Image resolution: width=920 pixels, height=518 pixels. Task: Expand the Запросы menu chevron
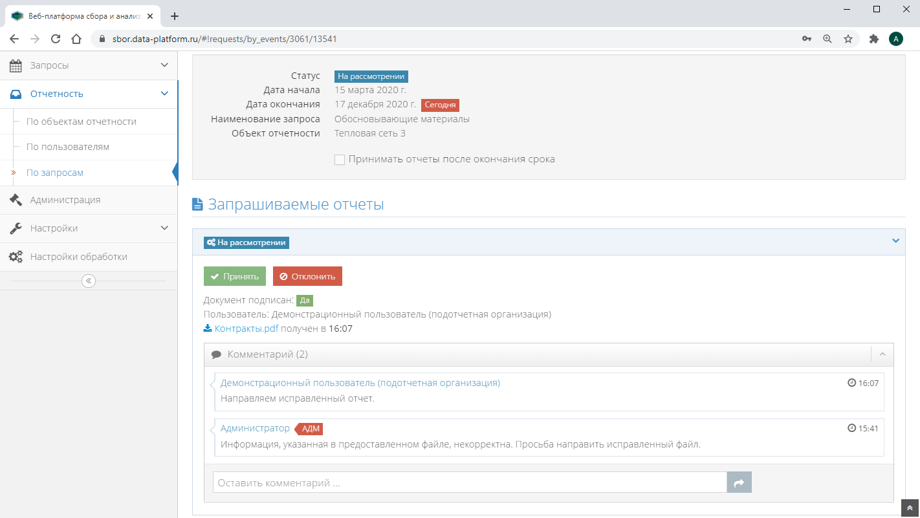tap(164, 65)
